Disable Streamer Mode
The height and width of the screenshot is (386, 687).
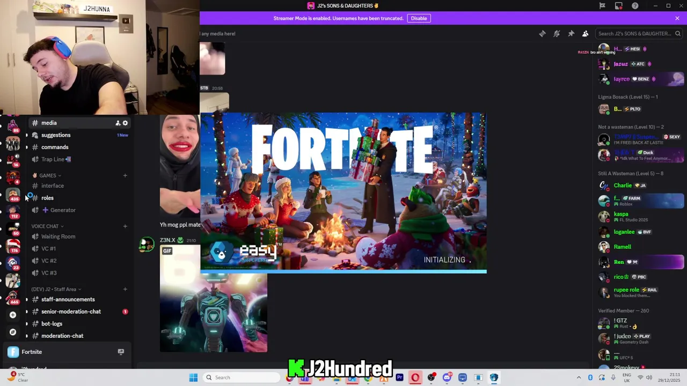tap(419, 18)
